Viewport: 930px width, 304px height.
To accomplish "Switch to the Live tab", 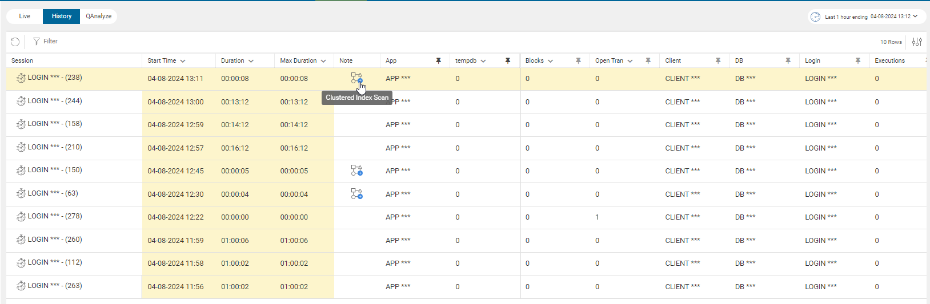I will click(25, 16).
